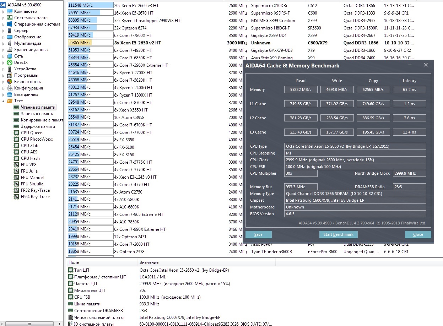Click the Хранение данных icon
The height and width of the screenshot is (326, 443).
pos(10,50)
